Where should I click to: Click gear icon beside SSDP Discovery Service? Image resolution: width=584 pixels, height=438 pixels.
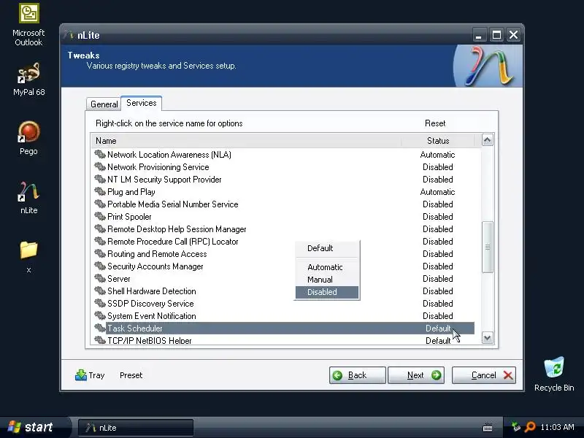point(100,303)
